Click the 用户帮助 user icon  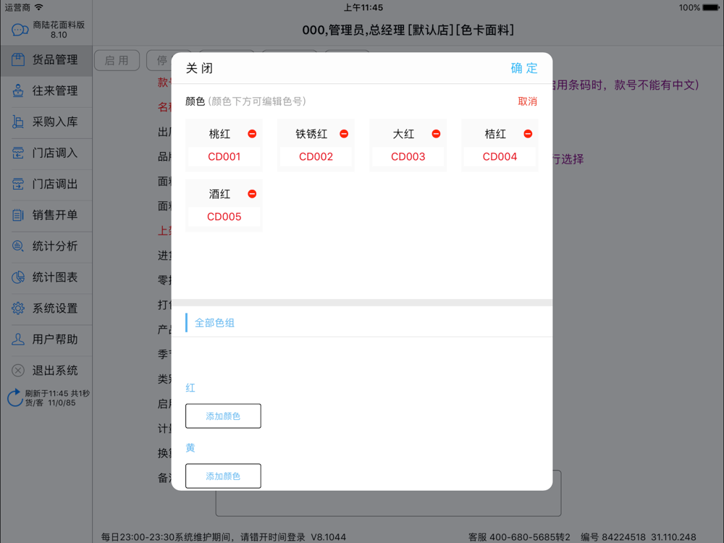(x=18, y=340)
